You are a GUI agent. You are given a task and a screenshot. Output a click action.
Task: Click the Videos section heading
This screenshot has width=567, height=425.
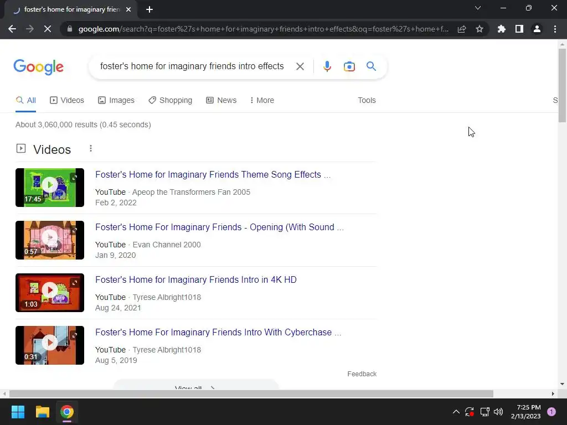tap(52, 149)
